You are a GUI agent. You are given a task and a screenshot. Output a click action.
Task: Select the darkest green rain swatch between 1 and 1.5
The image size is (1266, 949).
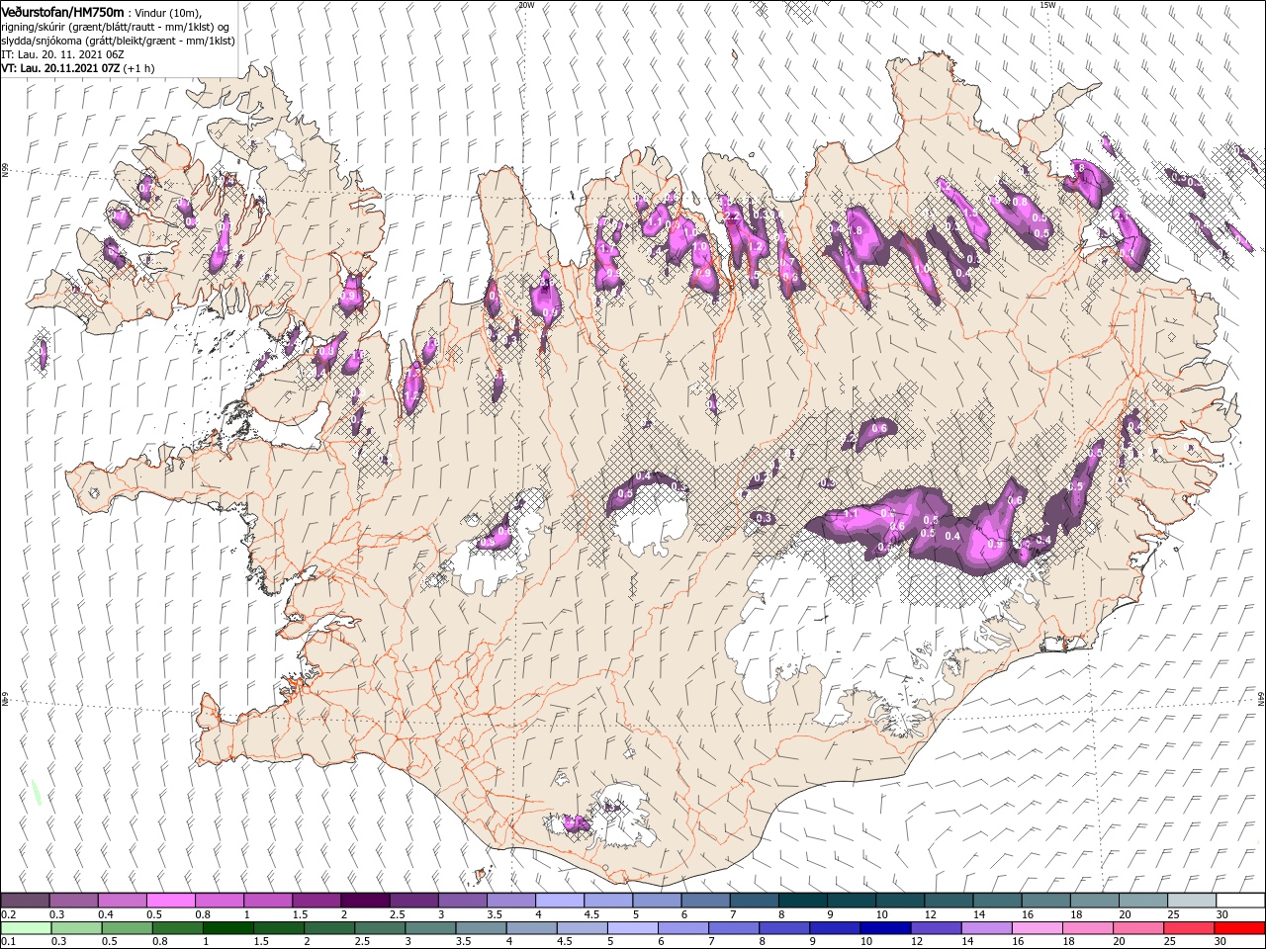(227, 928)
